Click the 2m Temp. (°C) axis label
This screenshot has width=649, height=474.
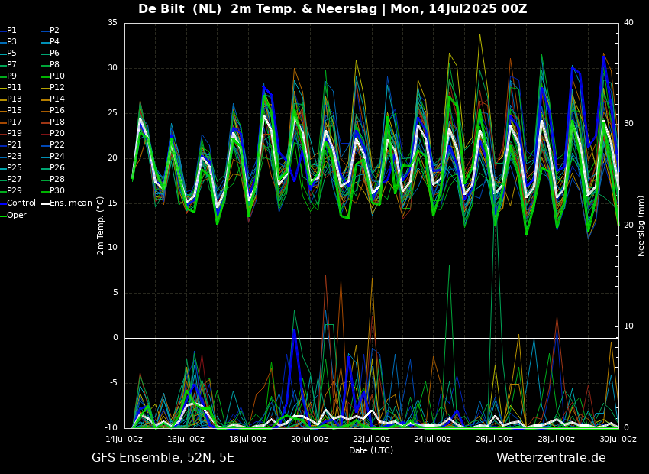pyautogui.click(x=101, y=225)
